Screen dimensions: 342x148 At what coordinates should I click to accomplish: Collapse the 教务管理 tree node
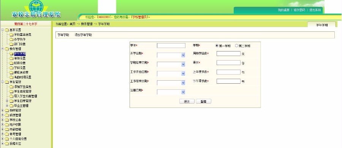pos(2,49)
